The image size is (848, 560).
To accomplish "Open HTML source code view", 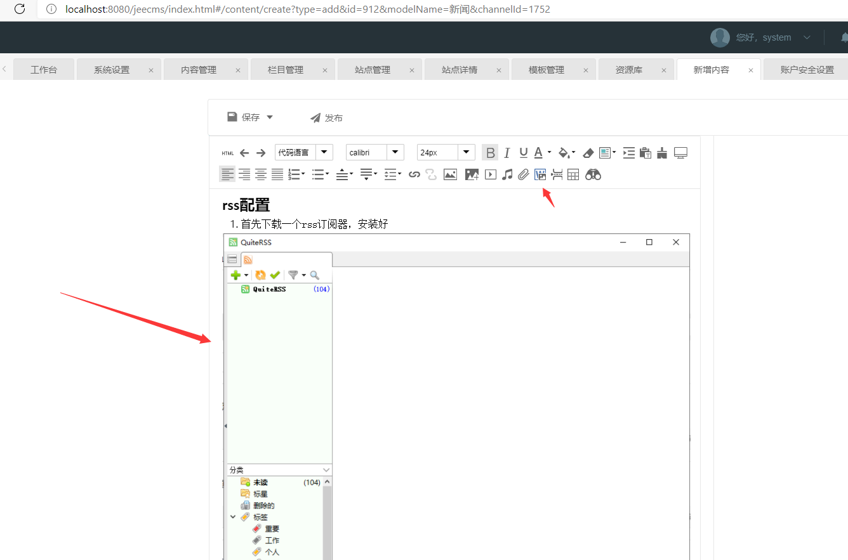I will (228, 153).
